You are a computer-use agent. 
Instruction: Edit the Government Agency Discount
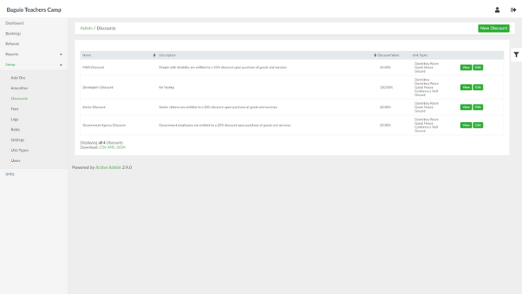click(x=478, y=125)
